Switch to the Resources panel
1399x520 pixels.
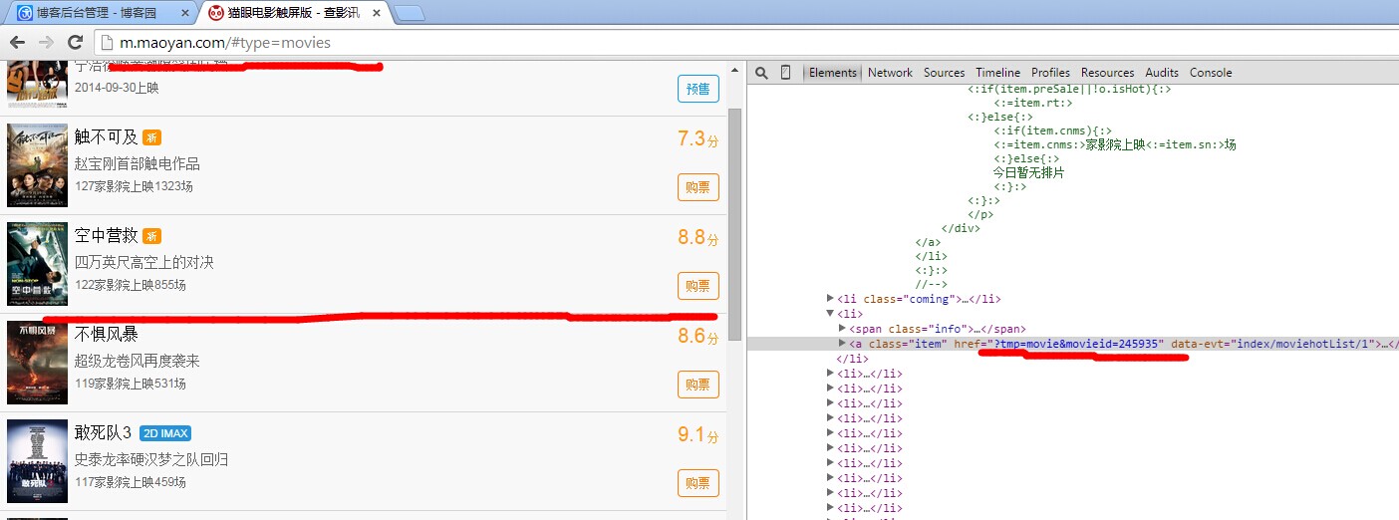(1107, 73)
